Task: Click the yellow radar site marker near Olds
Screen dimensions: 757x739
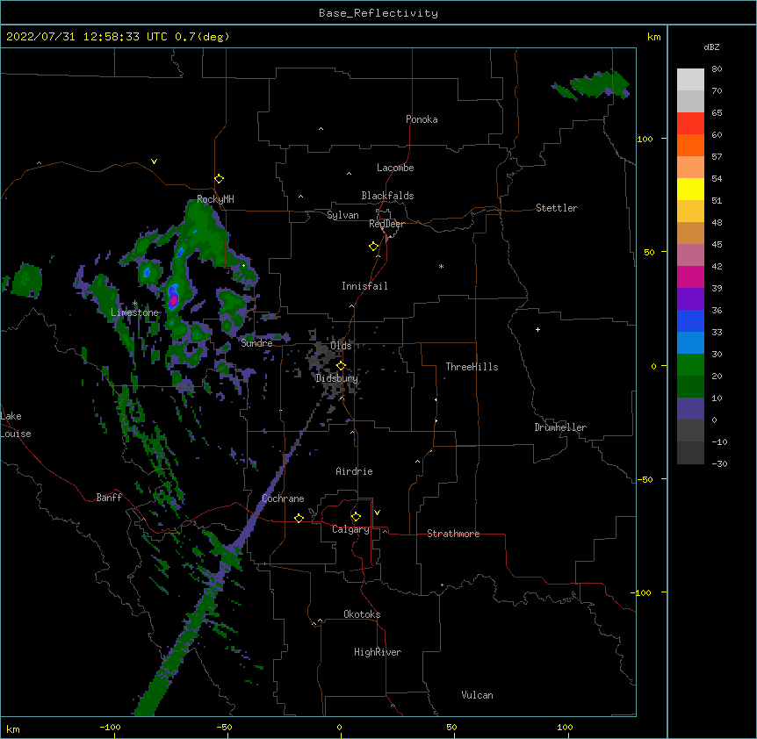Action: (341, 365)
